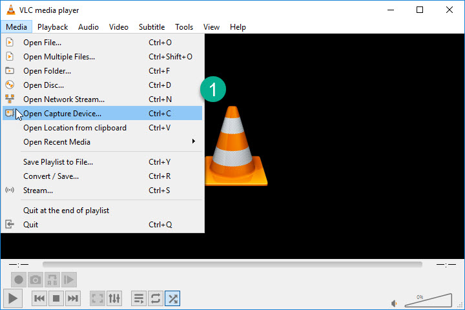Click the Record button
465x310 pixels.
pyautogui.click(x=19, y=280)
